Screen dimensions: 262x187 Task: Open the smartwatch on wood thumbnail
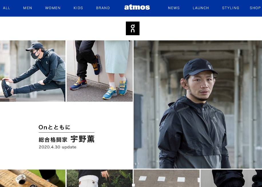coord(33,178)
